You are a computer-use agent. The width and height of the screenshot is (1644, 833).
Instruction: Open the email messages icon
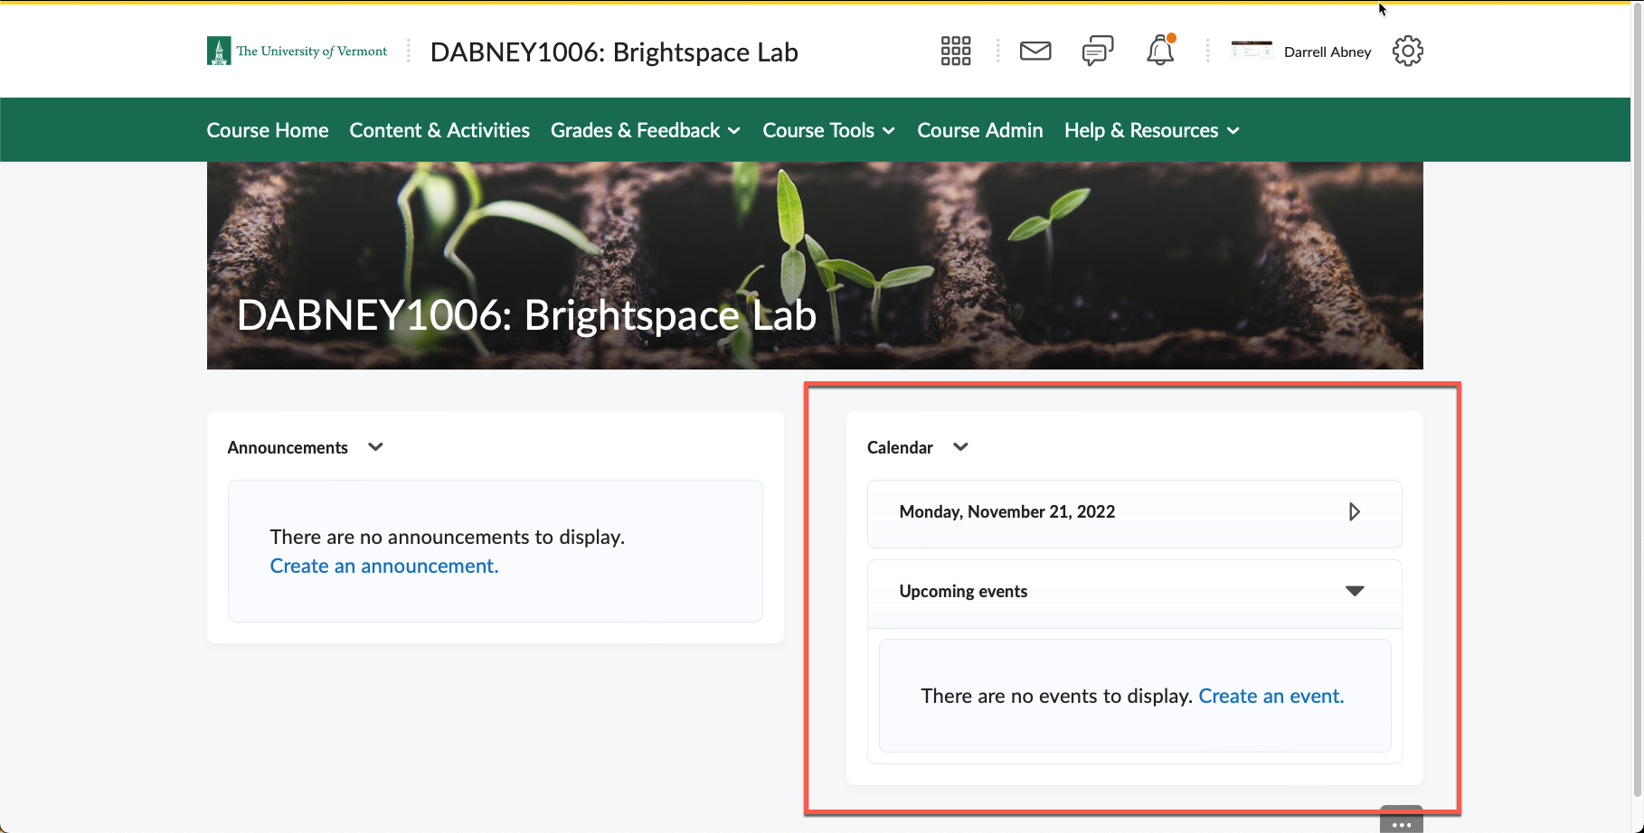pos(1035,51)
